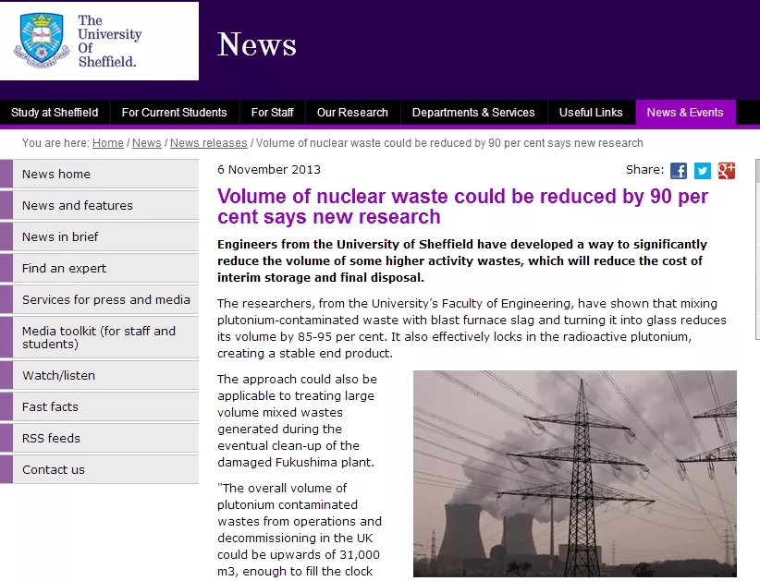Click the 'You are here:' breadcrumb label
Image resolution: width=760 pixels, height=581 pixels.
coord(55,143)
